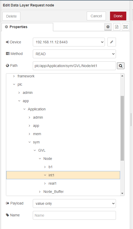This screenshot has width=133, height=229.
Task: Expand the framework tree node
Action: pos(14,76)
